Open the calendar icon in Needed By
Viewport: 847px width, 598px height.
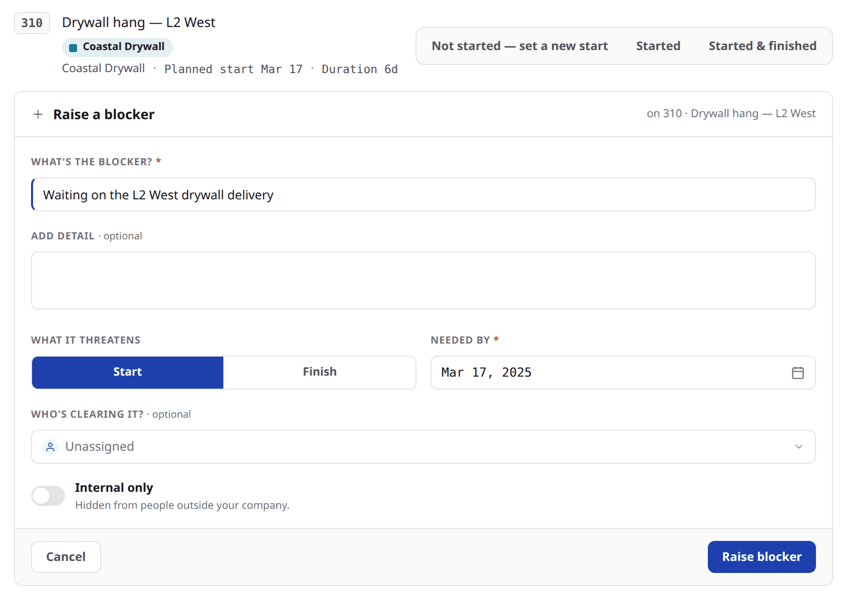point(798,373)
